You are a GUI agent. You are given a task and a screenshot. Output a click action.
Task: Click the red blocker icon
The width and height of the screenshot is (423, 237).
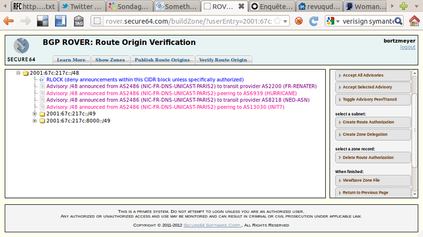pos(299,21)
